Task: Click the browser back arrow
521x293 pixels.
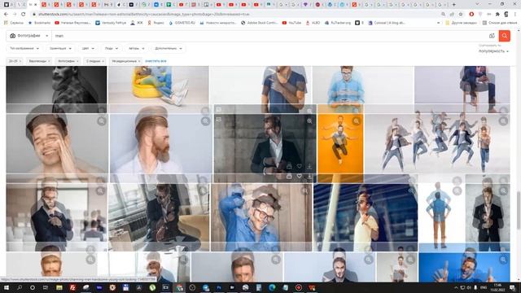Action: 6,15
